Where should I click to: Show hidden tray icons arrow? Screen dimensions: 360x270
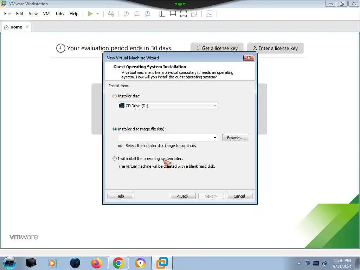pyautogui.click(x=299, y=263)
